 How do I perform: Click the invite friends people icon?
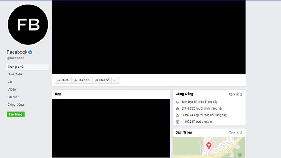pos(177,102)
